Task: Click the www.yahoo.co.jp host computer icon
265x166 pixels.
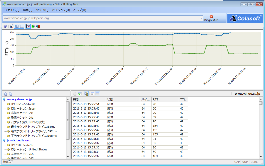Action: click(4, 99)
